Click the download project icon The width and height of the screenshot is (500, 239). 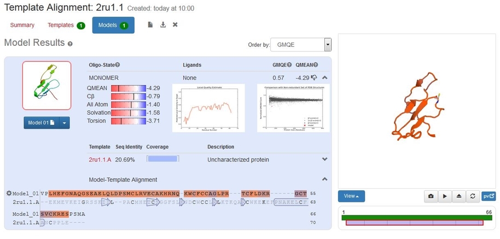click(162, 25)
